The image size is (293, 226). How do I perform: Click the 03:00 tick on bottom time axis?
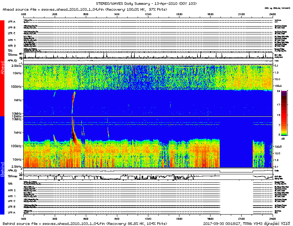(55, 219)
